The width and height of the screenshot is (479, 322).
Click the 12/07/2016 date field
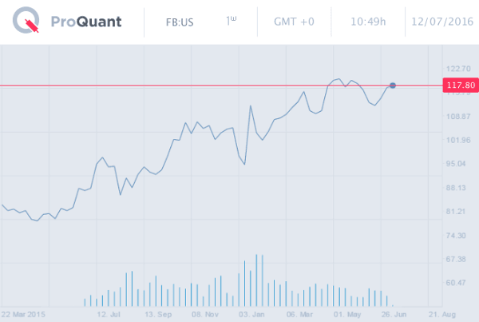441,22
